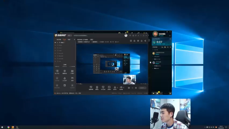Toggle eye of second source row

point(55,45)
